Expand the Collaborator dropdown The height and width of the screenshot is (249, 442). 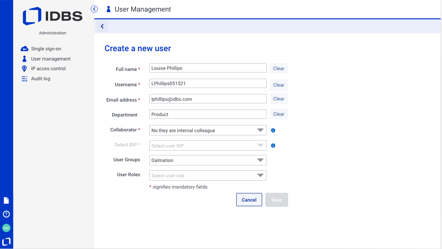[x=208, y=130]
